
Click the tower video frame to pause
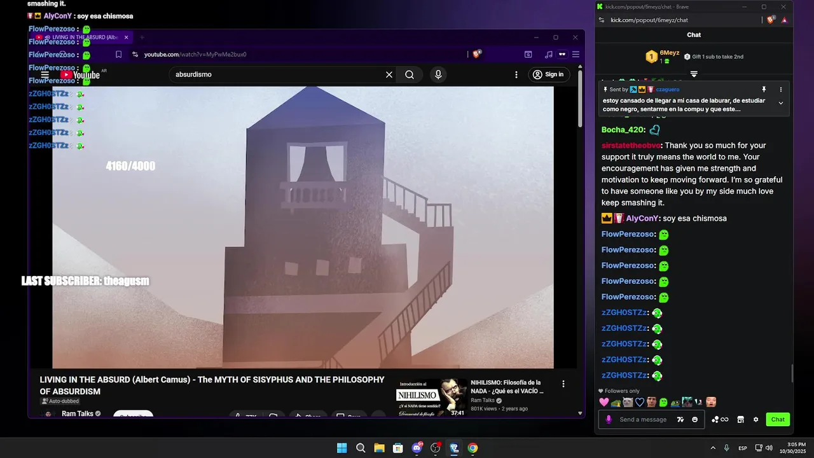(303, 227)
